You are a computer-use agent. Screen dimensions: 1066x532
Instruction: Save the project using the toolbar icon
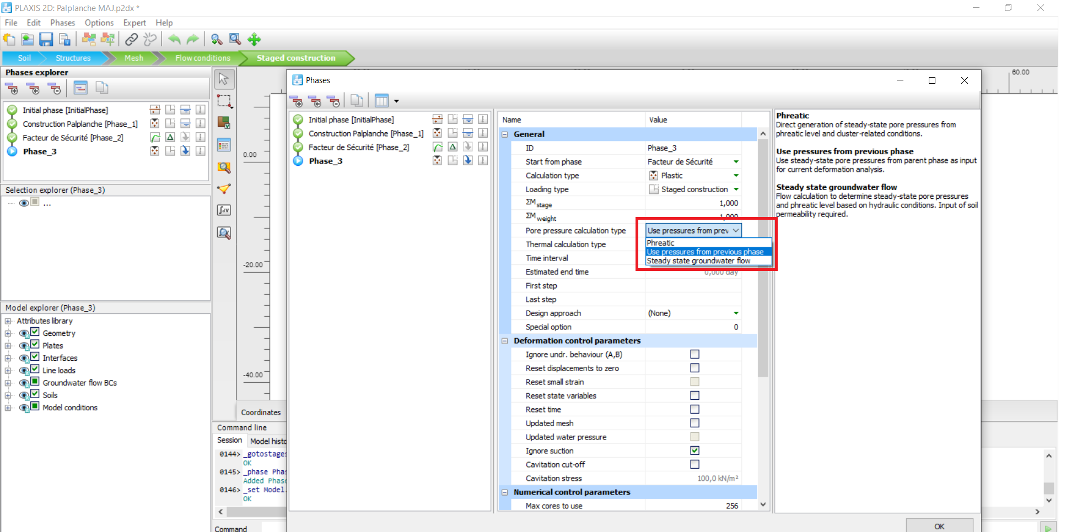tap(46, 39)
